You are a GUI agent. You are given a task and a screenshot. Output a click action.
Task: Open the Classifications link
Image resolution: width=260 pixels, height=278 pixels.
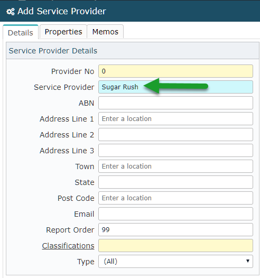(x=68, y=246)
